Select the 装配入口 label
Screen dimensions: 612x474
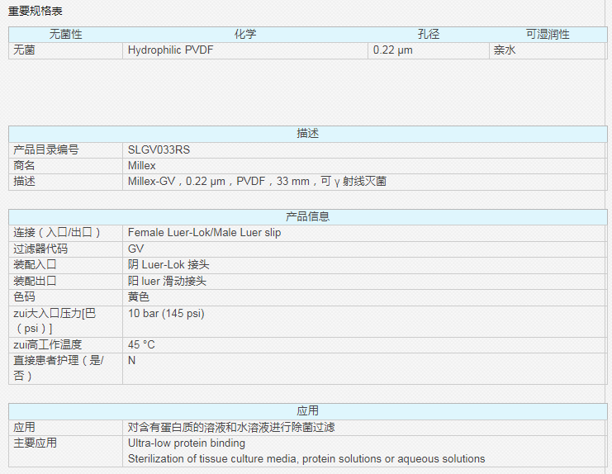tap(36, 265)
